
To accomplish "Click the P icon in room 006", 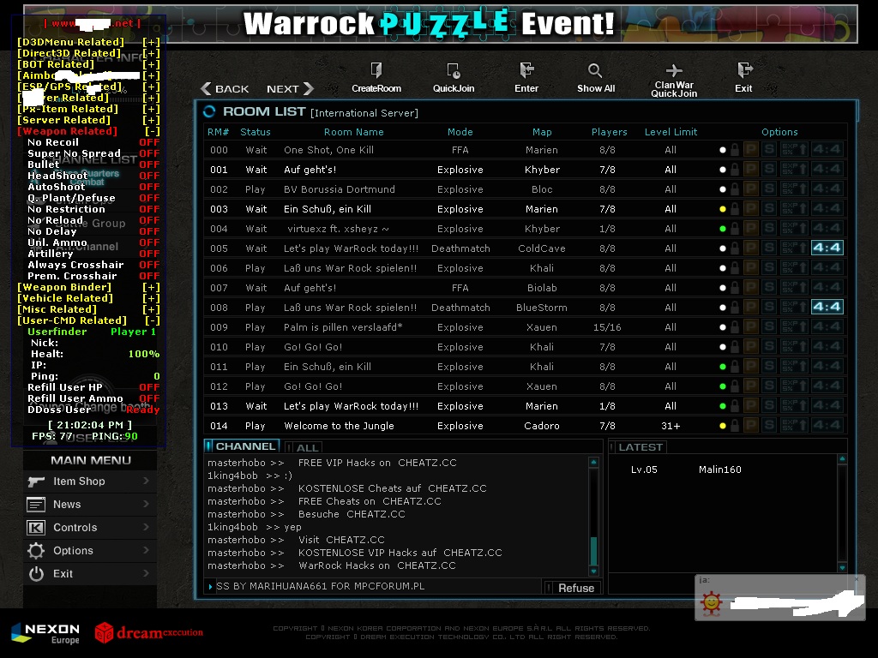I will coord(751,267).
